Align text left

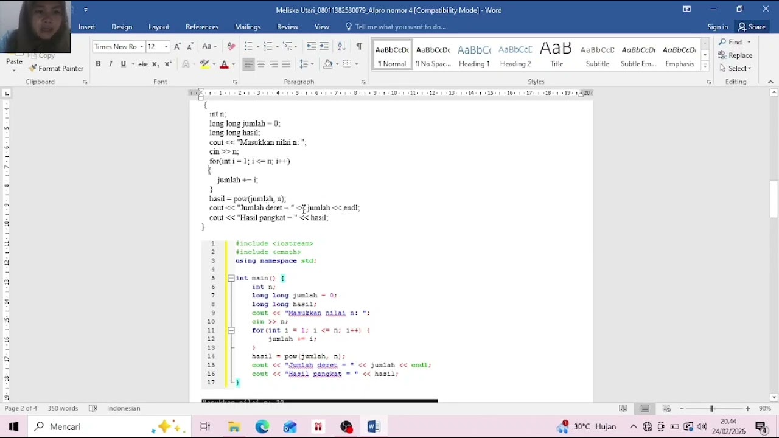248,64
